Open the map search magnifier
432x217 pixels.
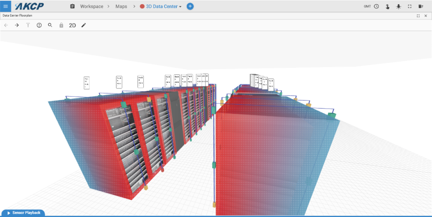click(50, 25)
